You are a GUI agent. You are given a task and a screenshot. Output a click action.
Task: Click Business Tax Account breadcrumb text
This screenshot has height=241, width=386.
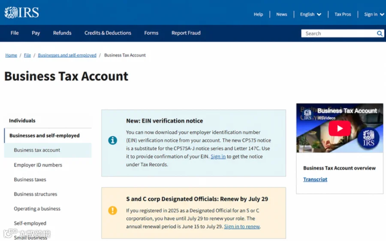click(x=125, y=55)
